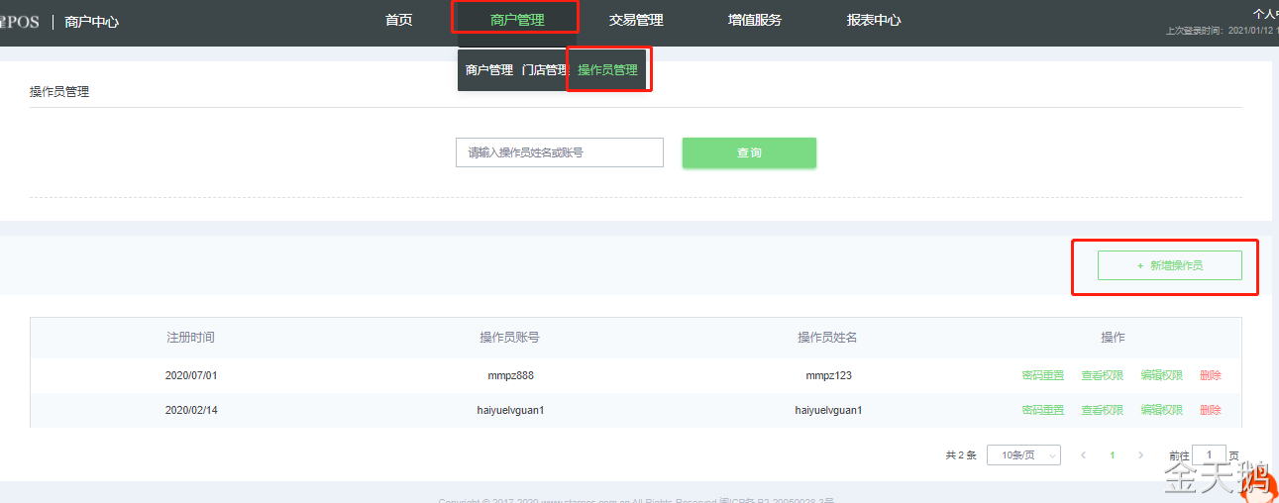Edit permissions for mmpz888
This screenshot has height=503, width=1279.
coord(1161,375)
